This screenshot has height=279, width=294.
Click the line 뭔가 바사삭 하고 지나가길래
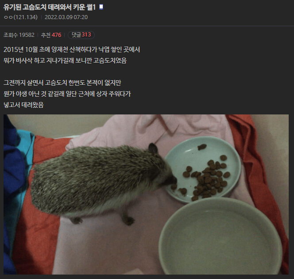coord(65,60)
